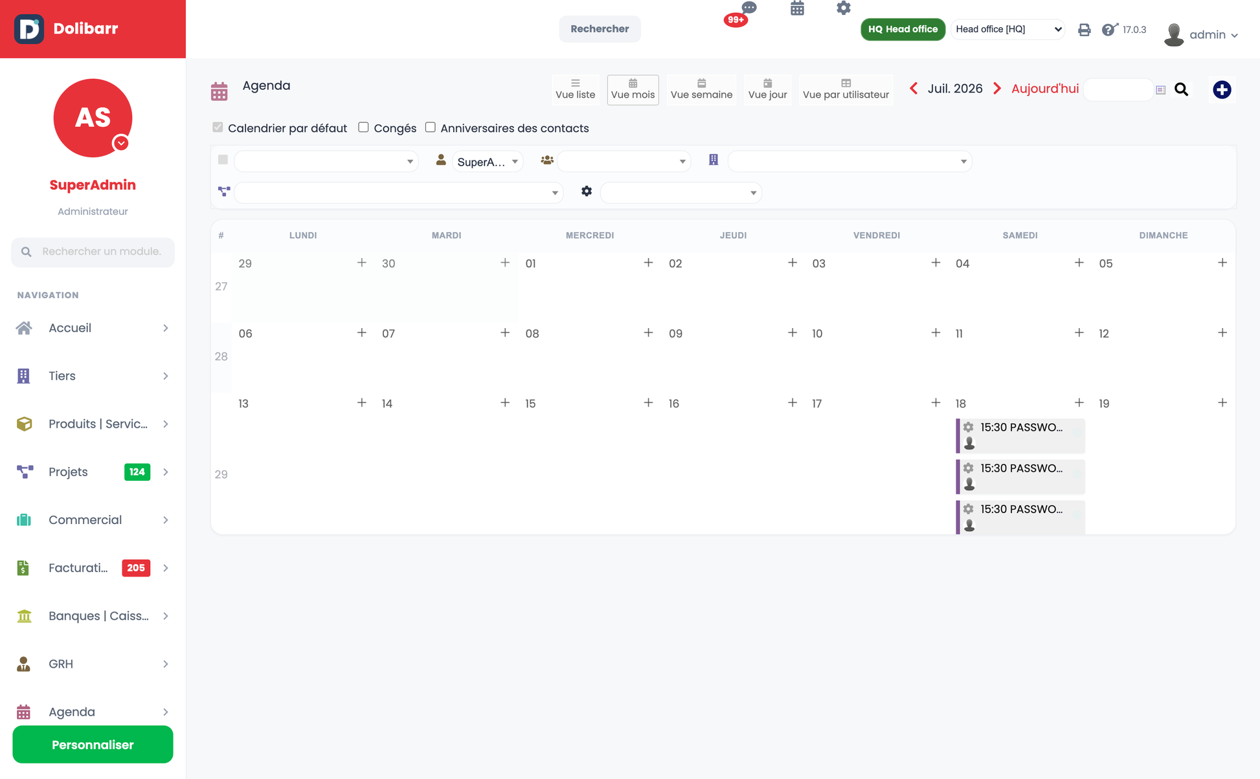The width and height of the screenshot is (1260, 779).
Task: Click the printer icon in header
Action: pyautogui.click(x=1084, y=30)
